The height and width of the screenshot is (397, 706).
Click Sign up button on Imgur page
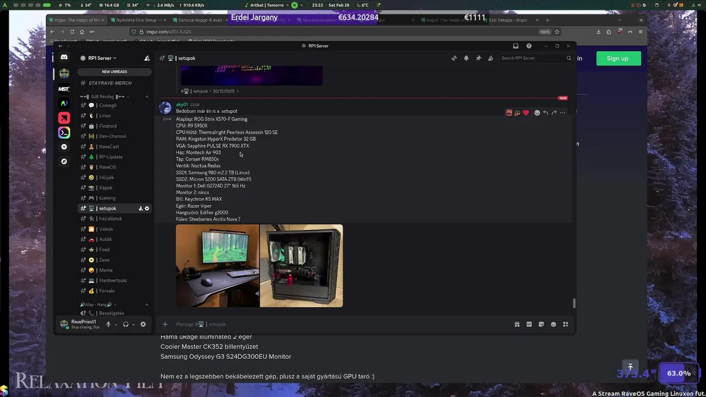pyautogui.click(x=618, y=58)
